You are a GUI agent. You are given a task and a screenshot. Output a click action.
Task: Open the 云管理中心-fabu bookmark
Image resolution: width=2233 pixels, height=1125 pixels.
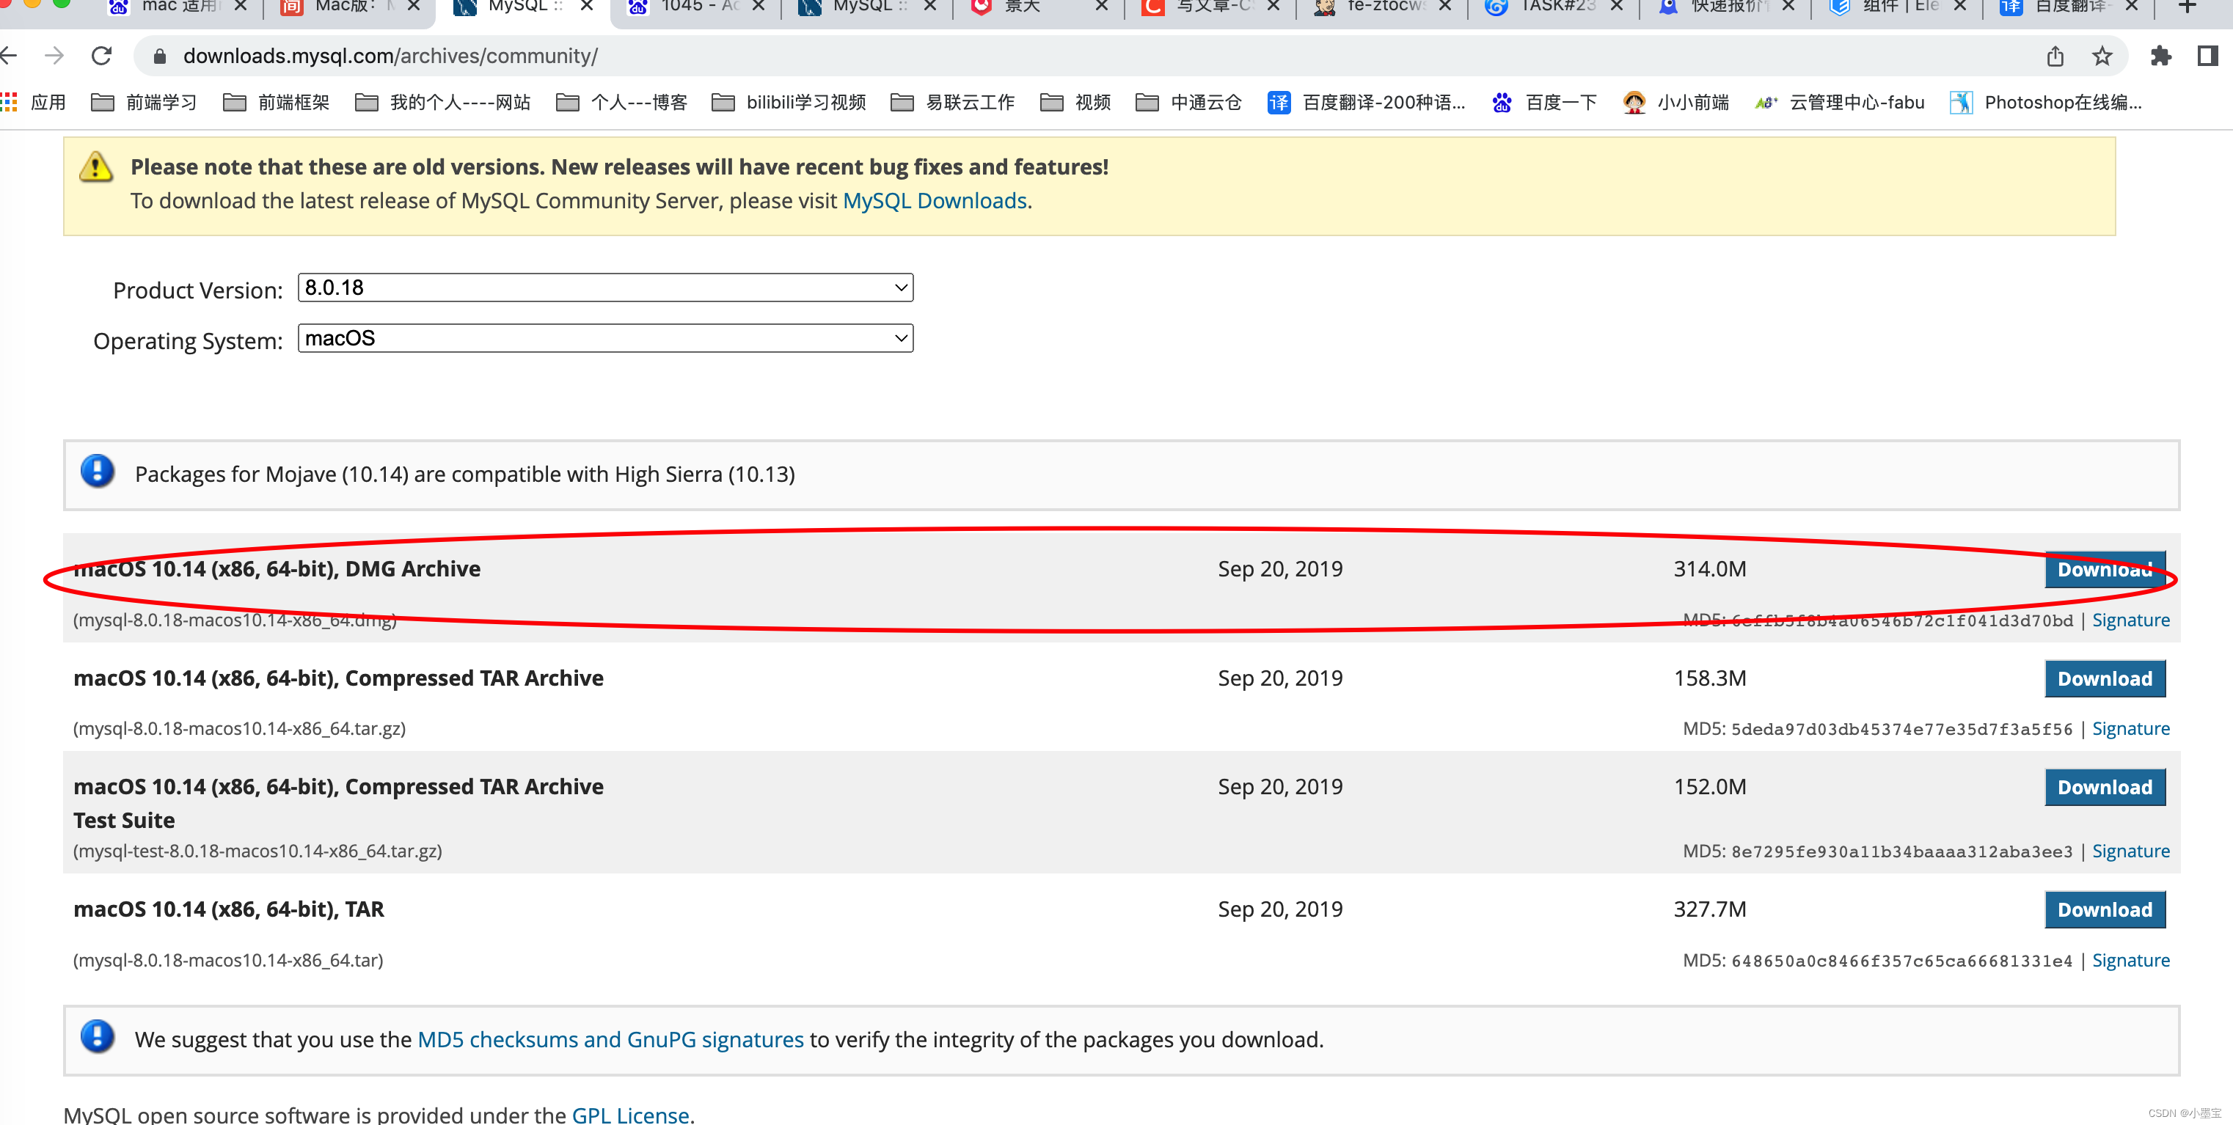point(1840,102)
